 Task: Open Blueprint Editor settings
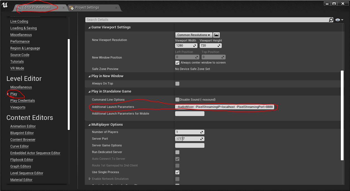click(22, 133)
